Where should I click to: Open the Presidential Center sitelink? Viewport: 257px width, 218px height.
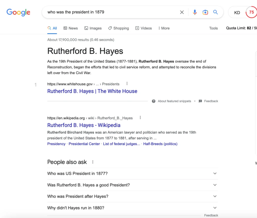84,144
